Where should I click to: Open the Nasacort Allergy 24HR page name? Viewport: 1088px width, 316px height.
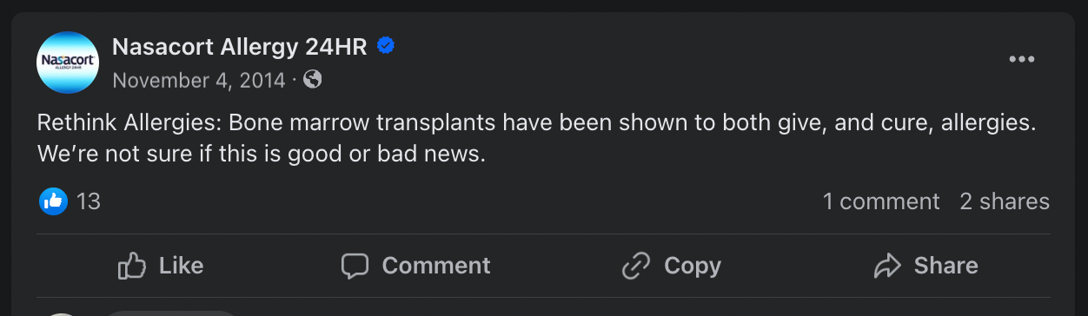(240, 47)
